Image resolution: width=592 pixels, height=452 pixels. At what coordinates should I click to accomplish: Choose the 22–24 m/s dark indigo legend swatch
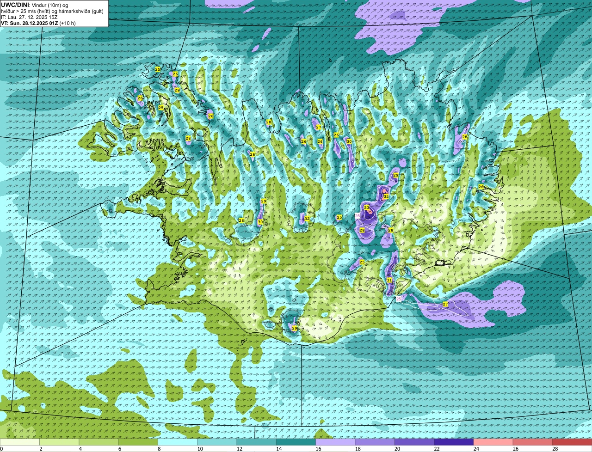tap(454, 442)
